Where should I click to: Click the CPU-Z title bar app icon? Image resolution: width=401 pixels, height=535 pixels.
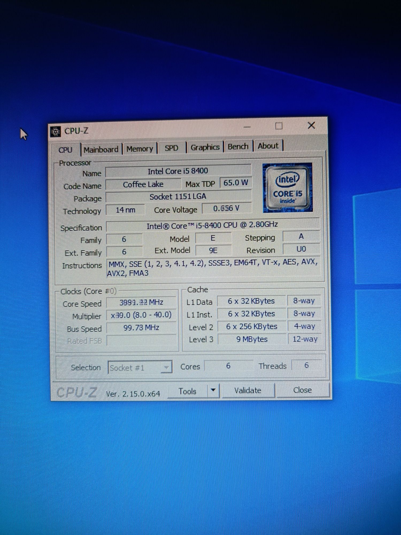[56, 132]
